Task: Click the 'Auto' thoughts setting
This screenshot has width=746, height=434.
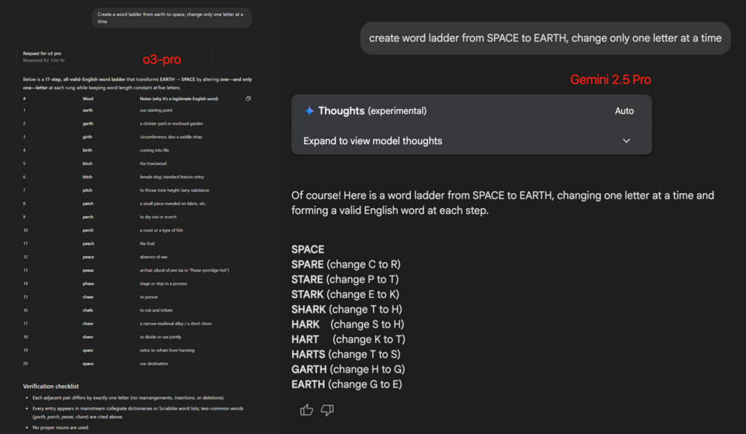Action: pyautogui.click(x=624, y=111)
